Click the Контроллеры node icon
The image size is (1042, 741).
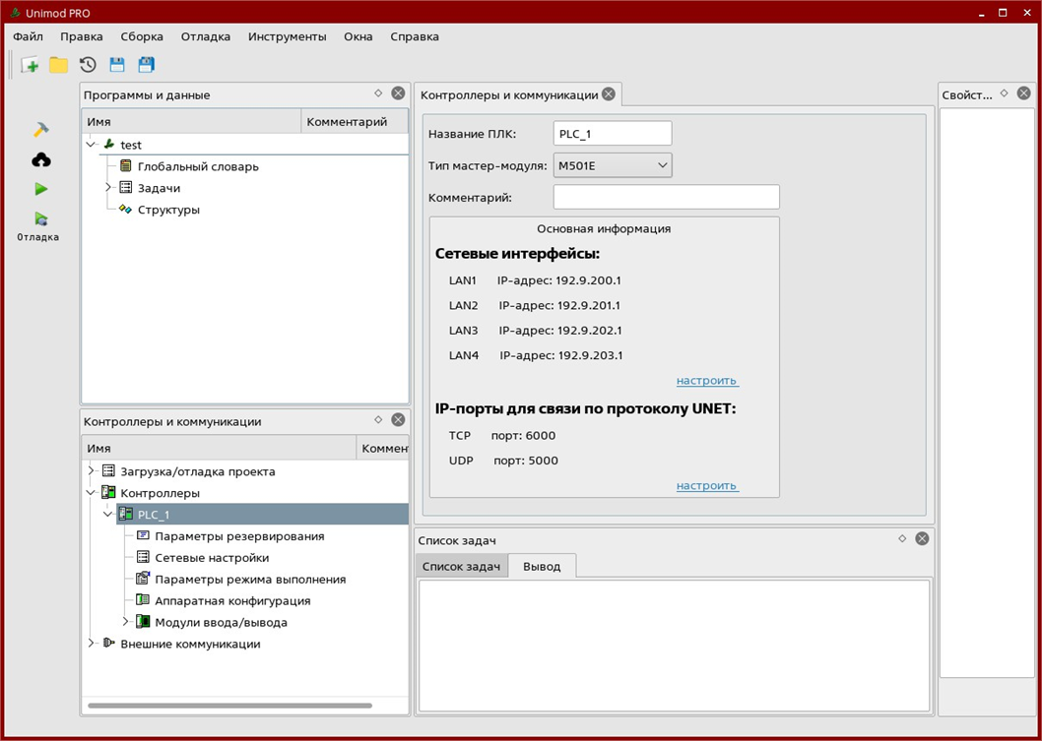click(108, 493)
